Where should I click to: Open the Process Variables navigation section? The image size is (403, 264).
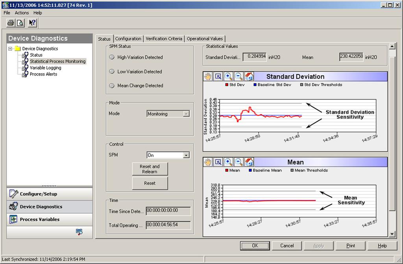pyautogui.click(x=50, y=219)
